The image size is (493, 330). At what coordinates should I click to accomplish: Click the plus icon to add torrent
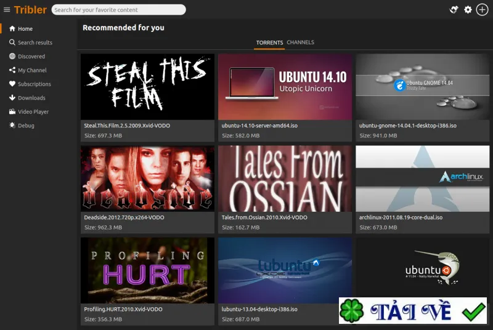[x=482, y=10]
